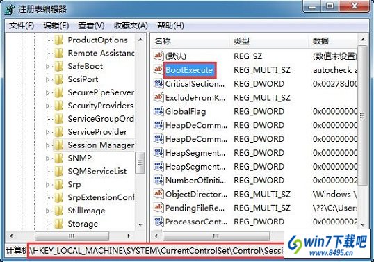Click the string icon beside ExcludeFromK
Viewport: 374px width, 262px height.
pyautogui.click(x=158, y=97)
